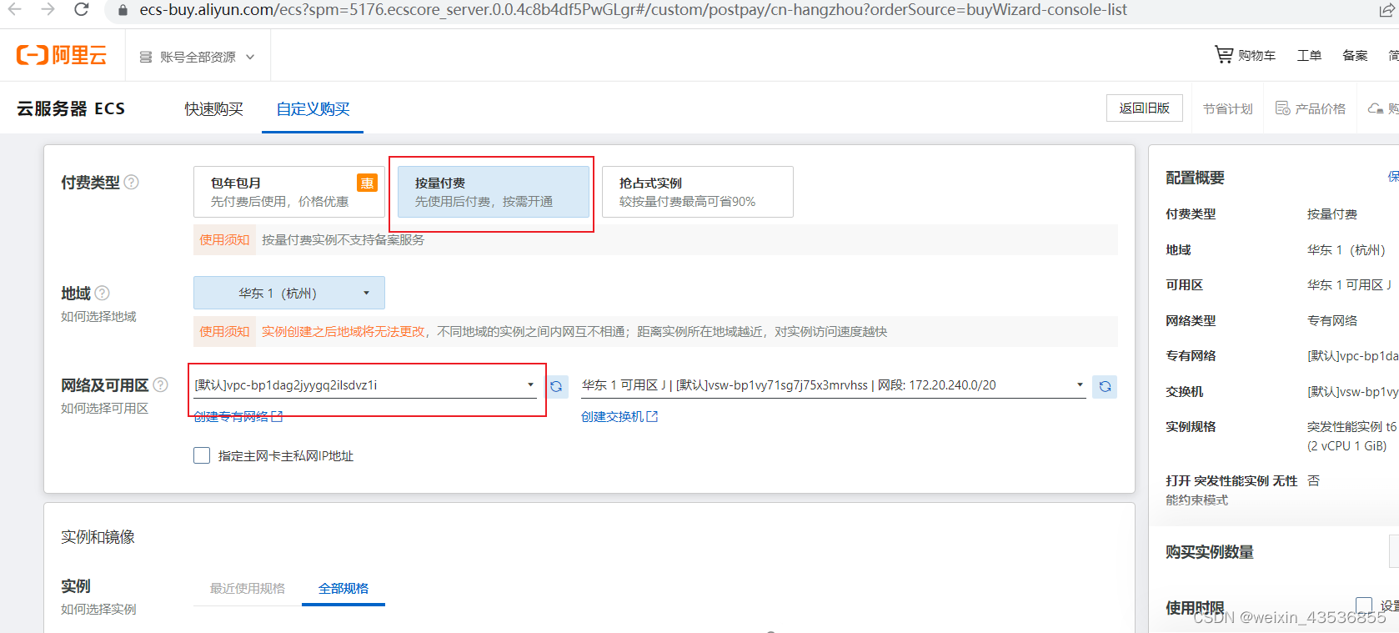Click the 使用须知 label under 付费类型
The image size is (1399, 633).
[224, 239]
